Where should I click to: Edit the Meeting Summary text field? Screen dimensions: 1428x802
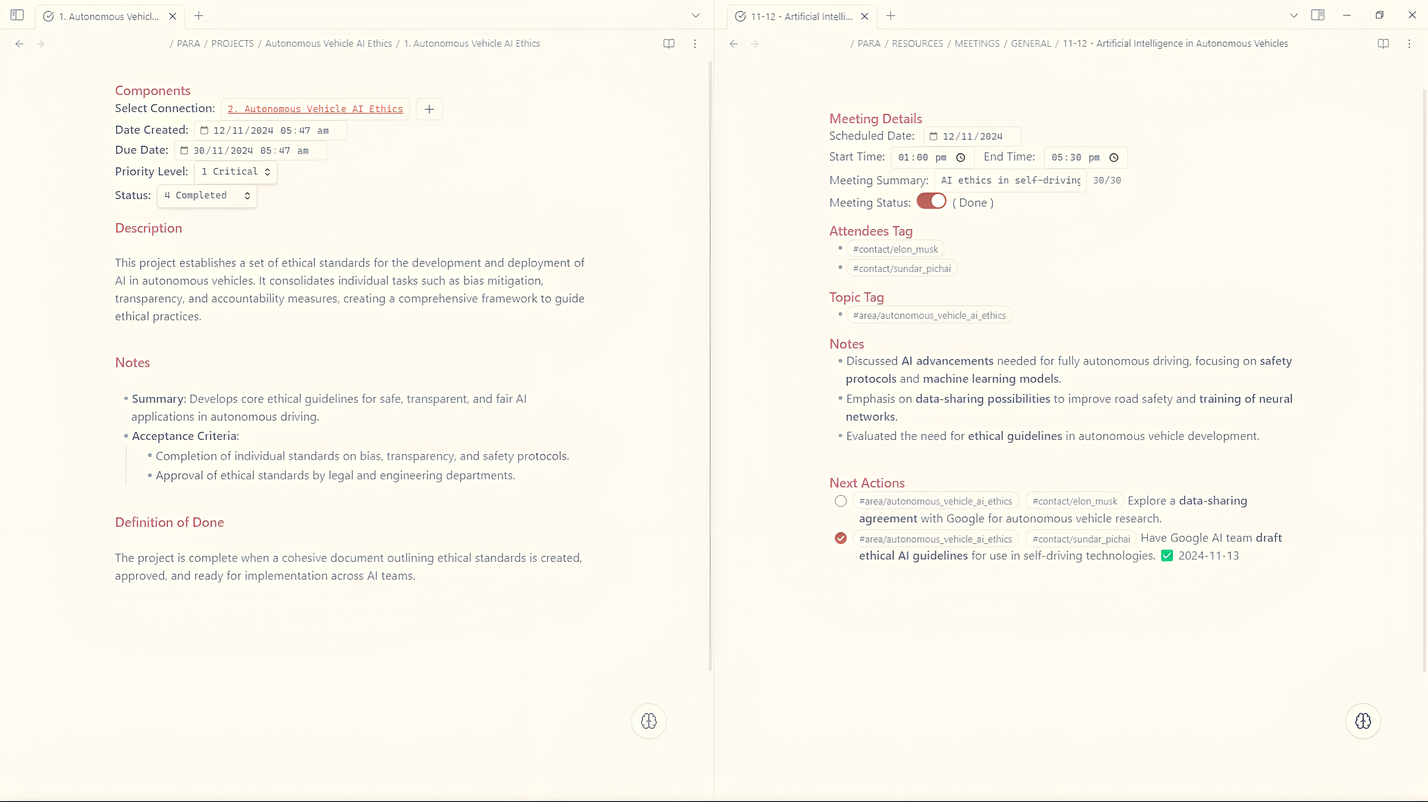[1011, 180]
